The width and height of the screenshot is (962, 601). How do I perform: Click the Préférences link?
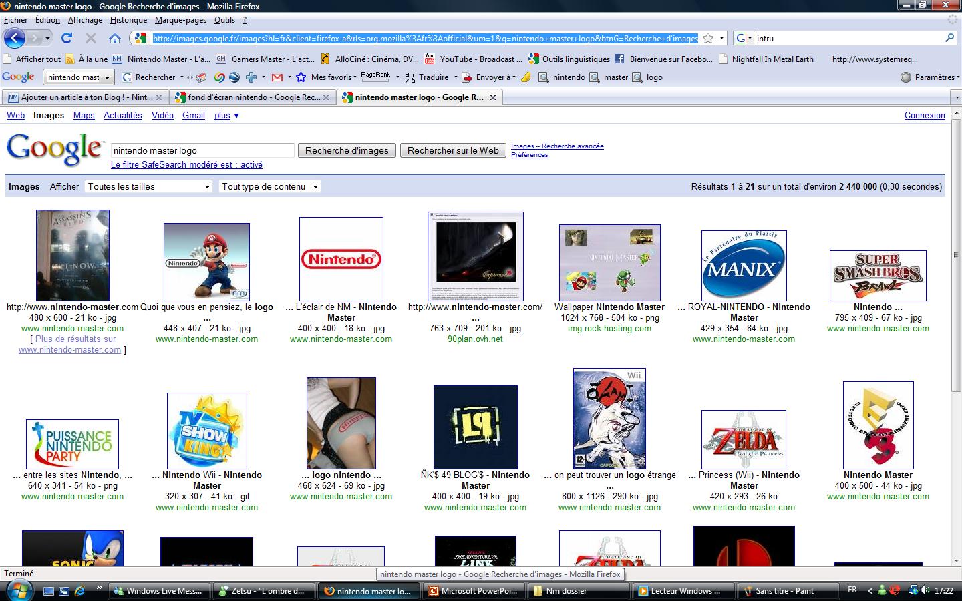529,154
